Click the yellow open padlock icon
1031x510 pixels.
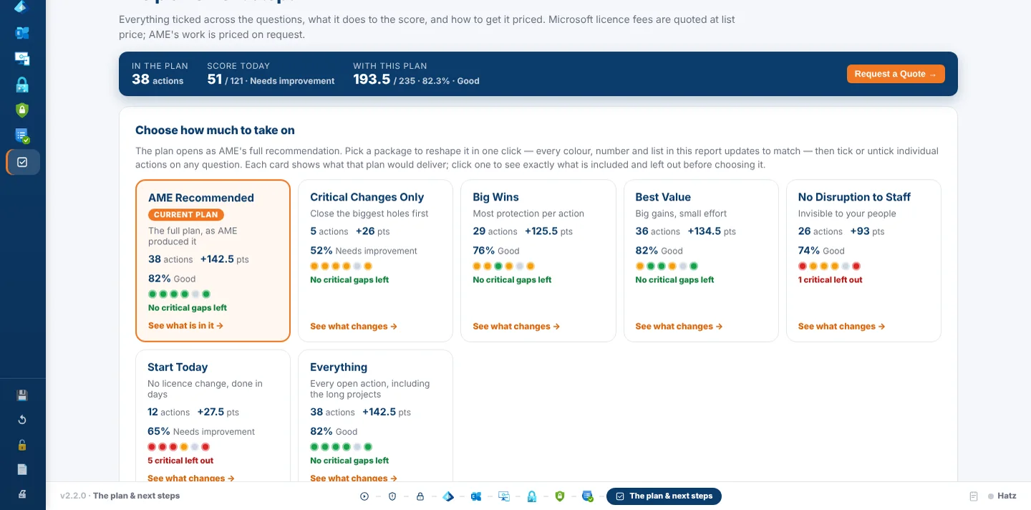point(22,445)
